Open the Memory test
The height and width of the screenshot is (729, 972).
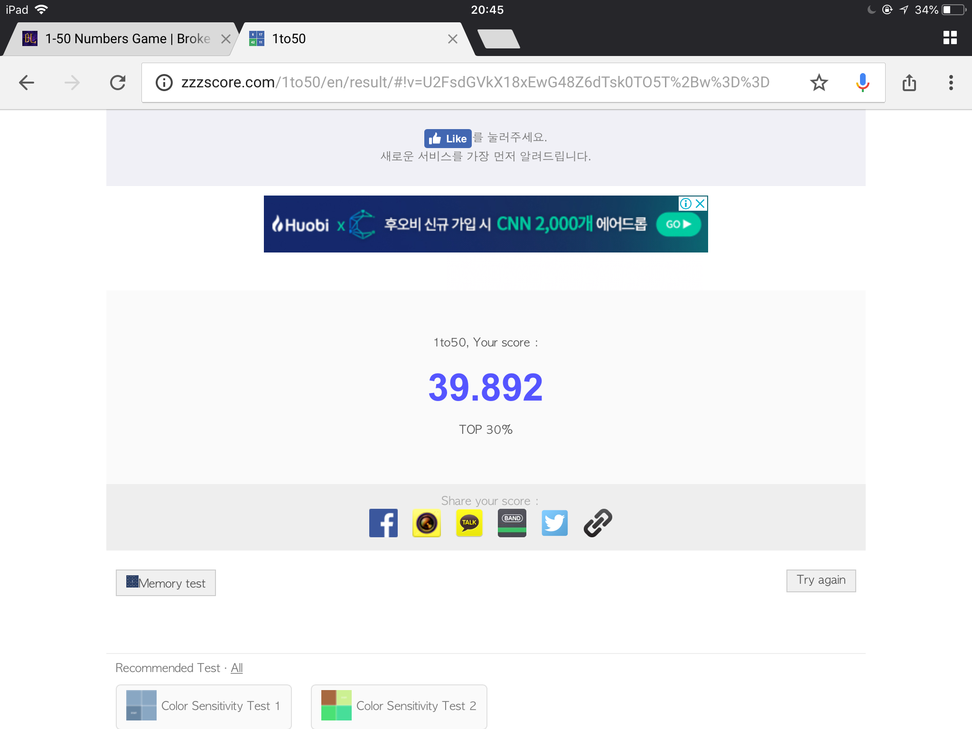(x=166, y=583)
